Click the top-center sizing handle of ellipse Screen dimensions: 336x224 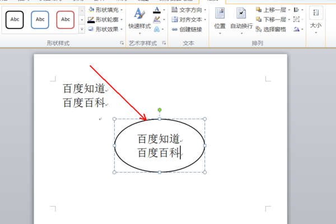click(160, 119)
